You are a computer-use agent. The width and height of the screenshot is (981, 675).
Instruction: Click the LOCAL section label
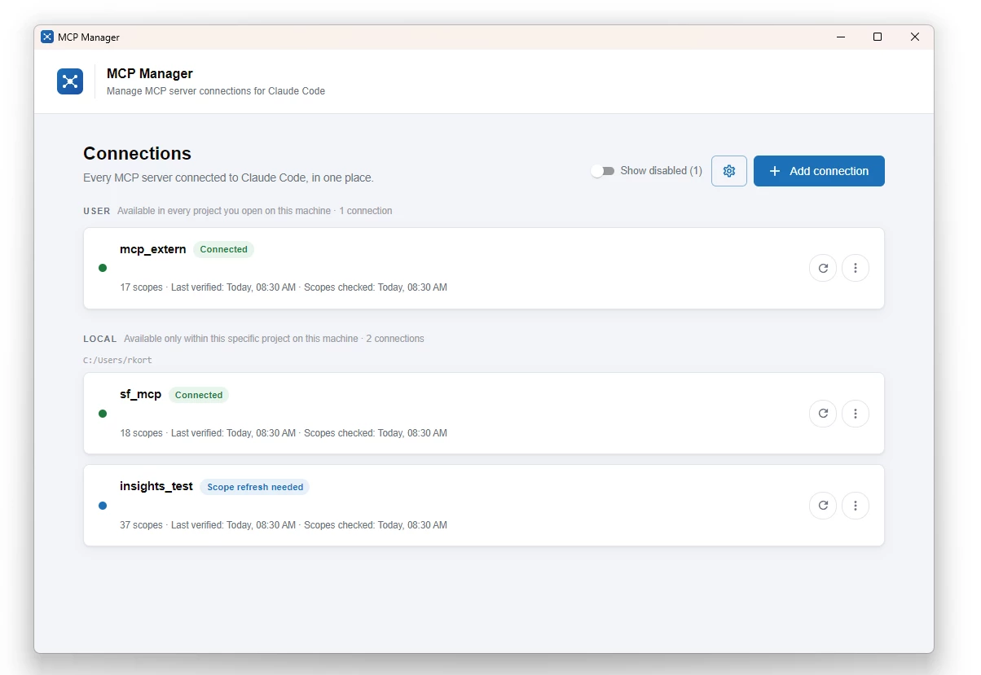[x=100, y=339]
